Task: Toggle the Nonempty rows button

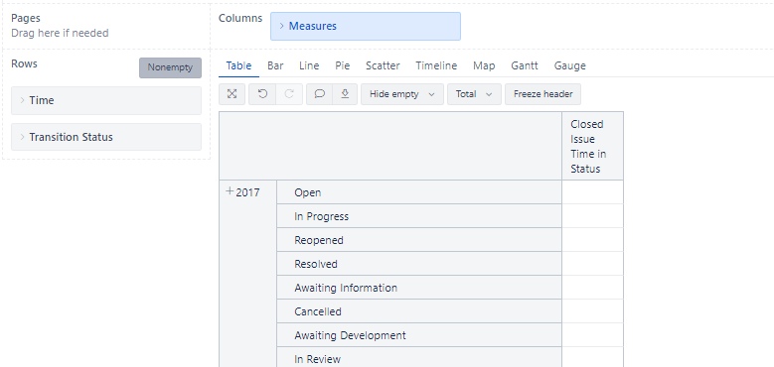Action: pos(170,68)
